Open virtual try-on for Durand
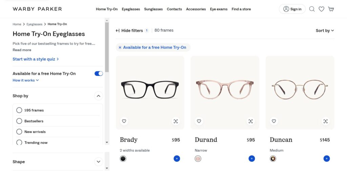 pyautogui.click(x=250, y=121)
